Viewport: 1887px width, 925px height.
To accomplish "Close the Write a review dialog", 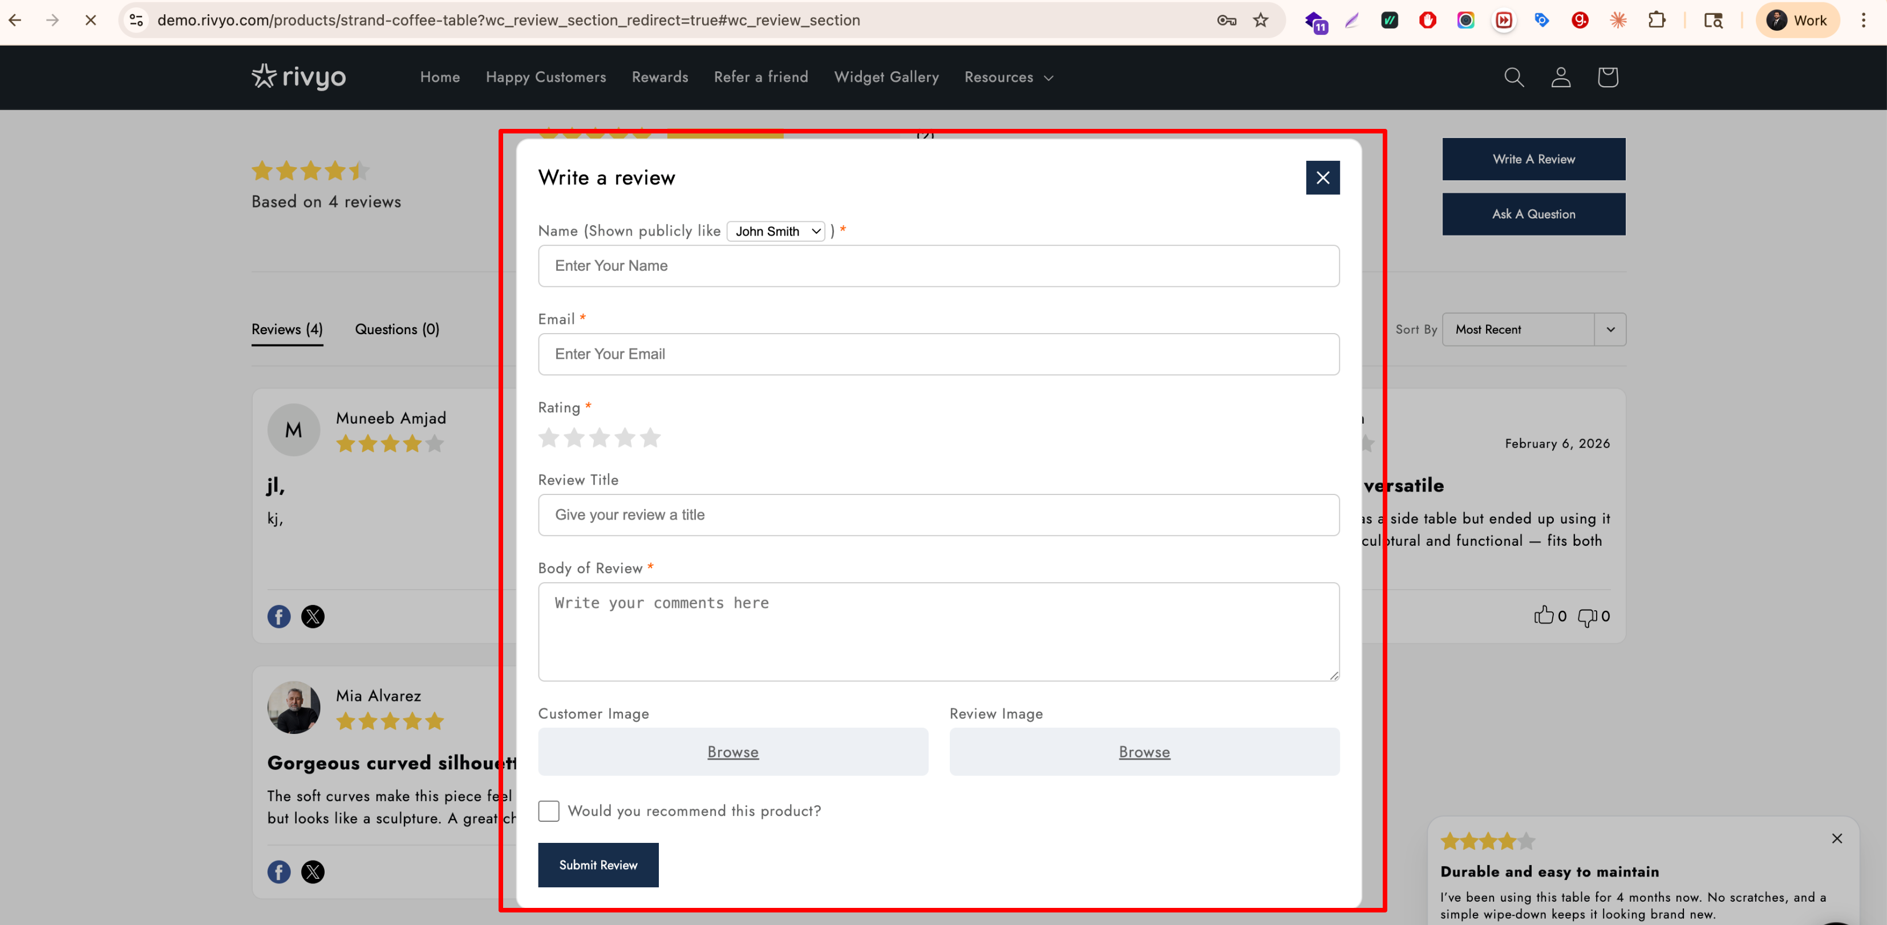I will coord(1322,177).
